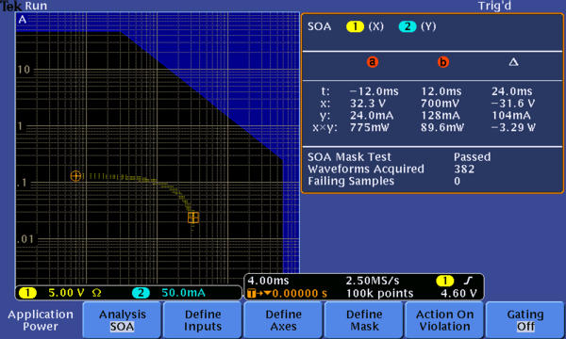Click the cyan channel 2 badge in SOA header
The image size is (566, 339).
coord(408,26)
